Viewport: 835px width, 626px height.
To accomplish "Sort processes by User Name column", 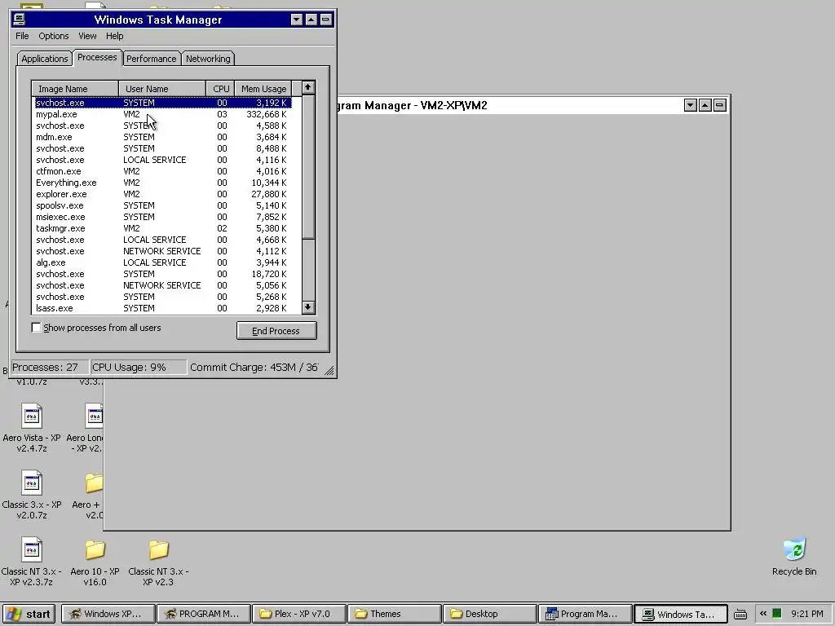I will [x=162, y=88].
